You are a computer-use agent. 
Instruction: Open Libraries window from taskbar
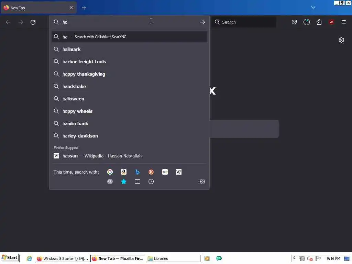[x=173, y=258]
